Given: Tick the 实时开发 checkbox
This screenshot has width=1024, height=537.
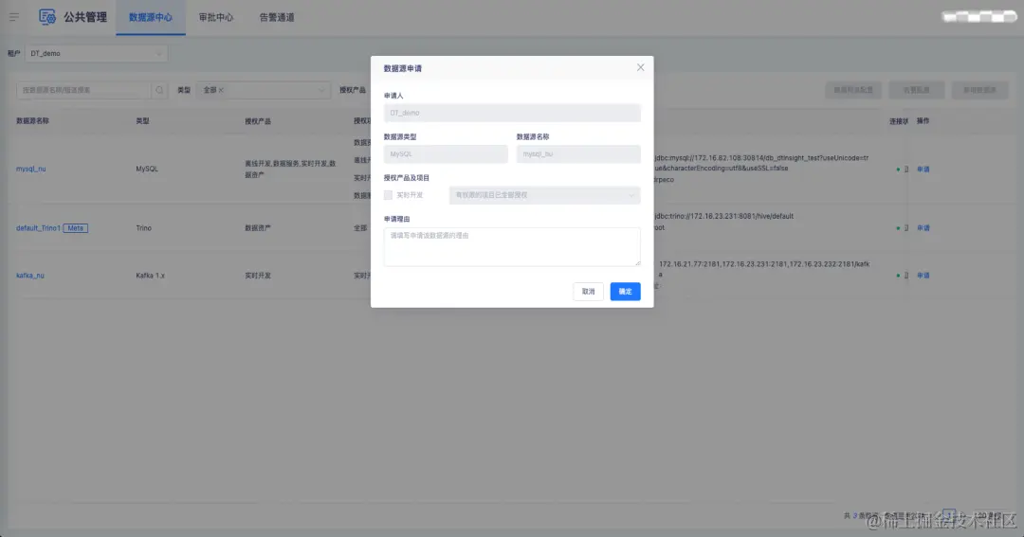Looking at the screenshot, I should [x=388, y=195].
